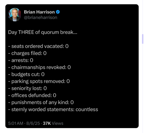Click the 'arrests: 0' line

(x=21, y=60)
